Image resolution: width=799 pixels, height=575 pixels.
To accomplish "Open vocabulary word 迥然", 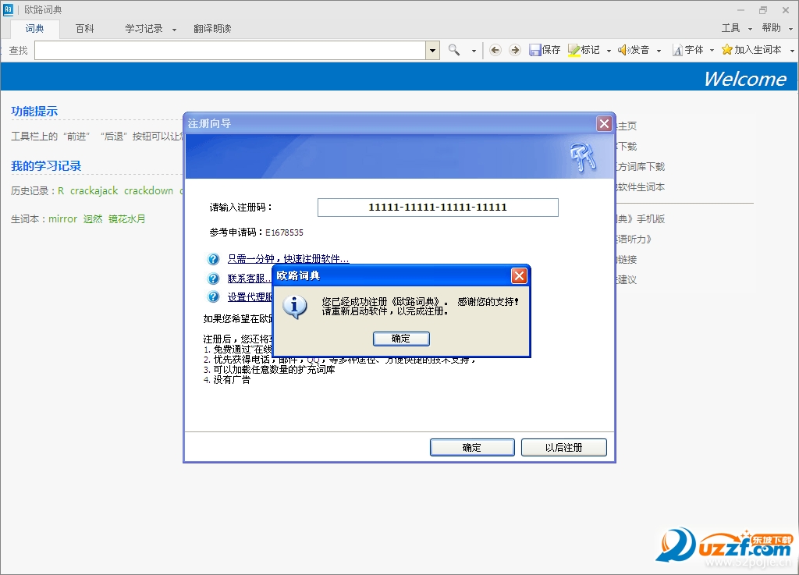I will 93,219.
